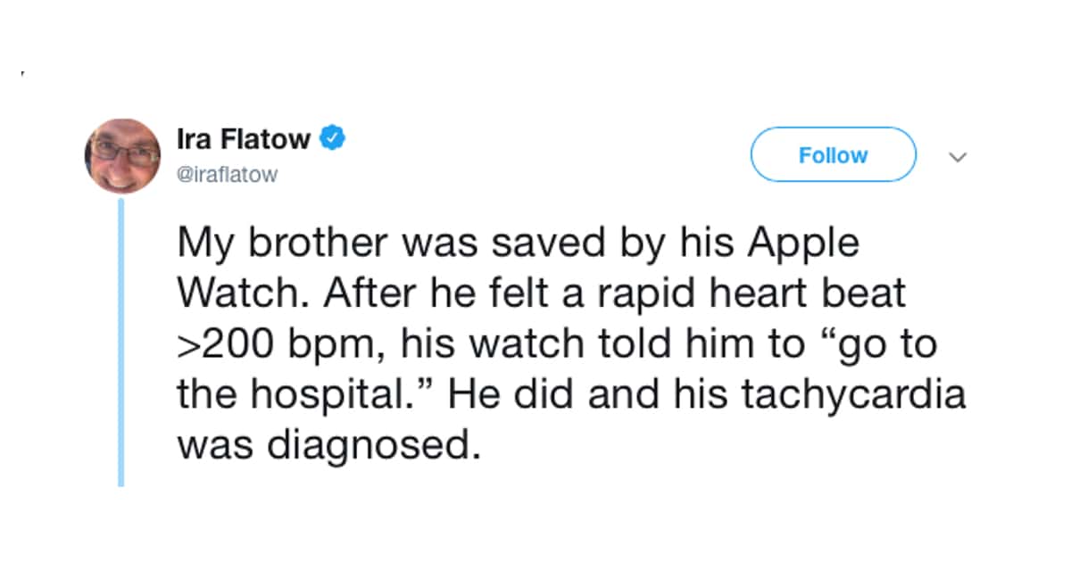Expand the tweet options chevron arrow

click(x=958, y=157)
